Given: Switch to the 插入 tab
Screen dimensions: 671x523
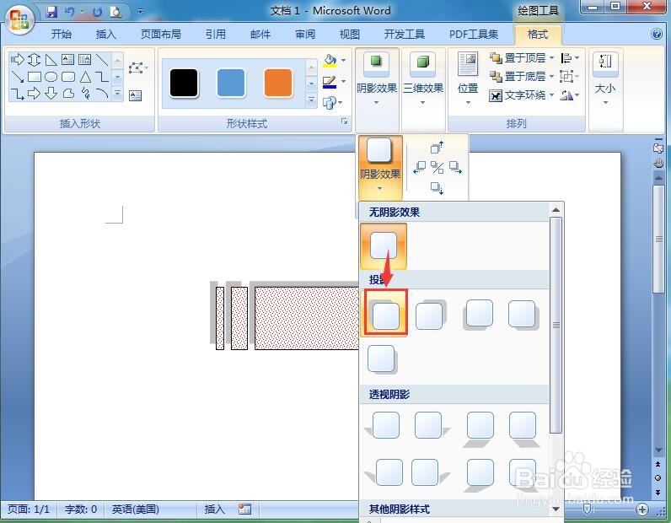Looking at the screenshot, I should (105, 35).
